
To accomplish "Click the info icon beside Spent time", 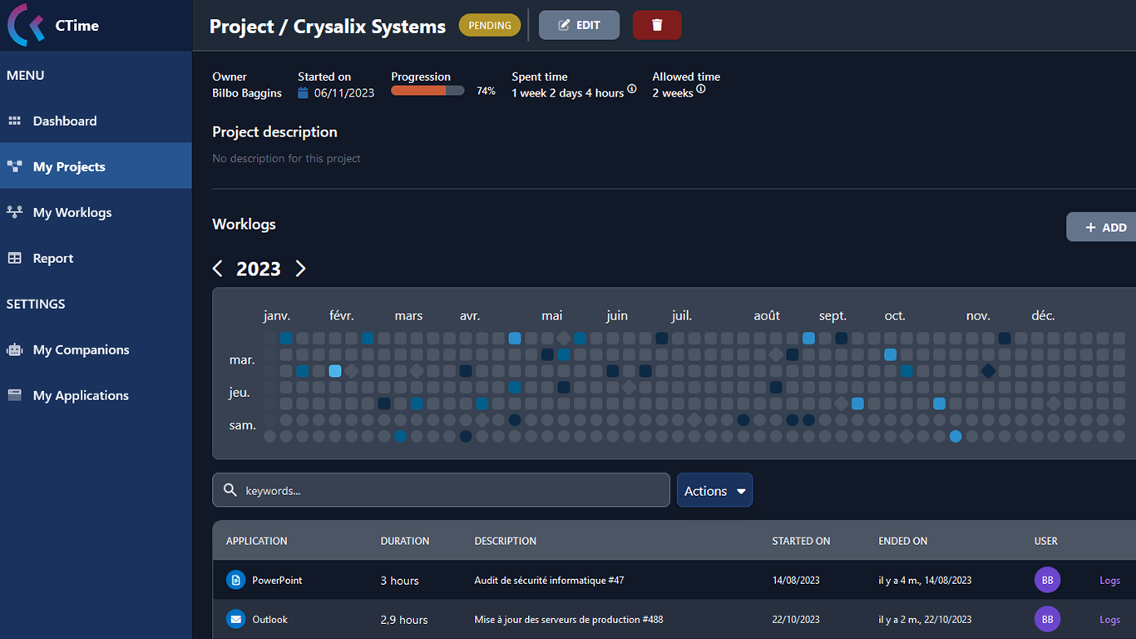I will [x=632, y=89].
